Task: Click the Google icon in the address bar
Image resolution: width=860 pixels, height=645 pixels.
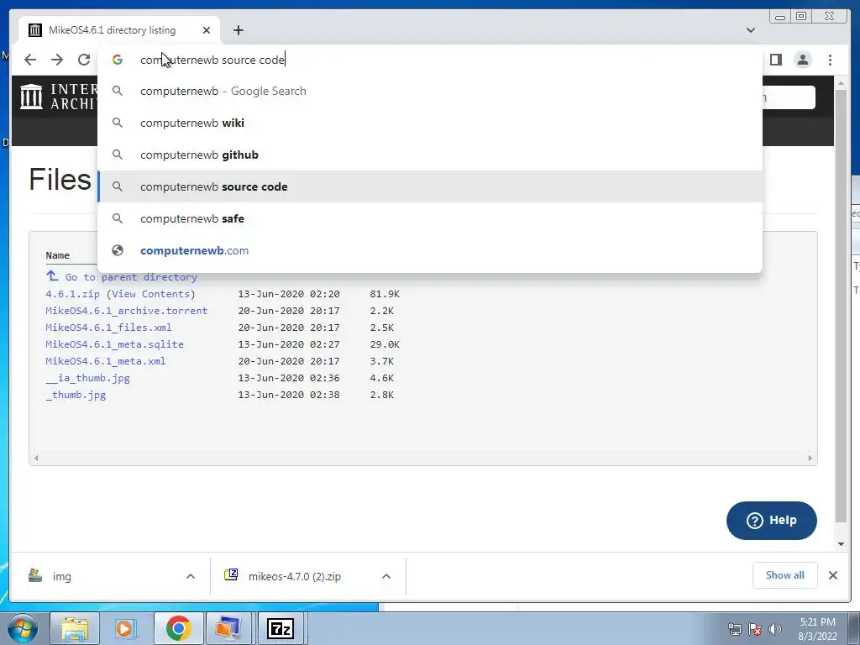Action: click(x=118, y=60)
